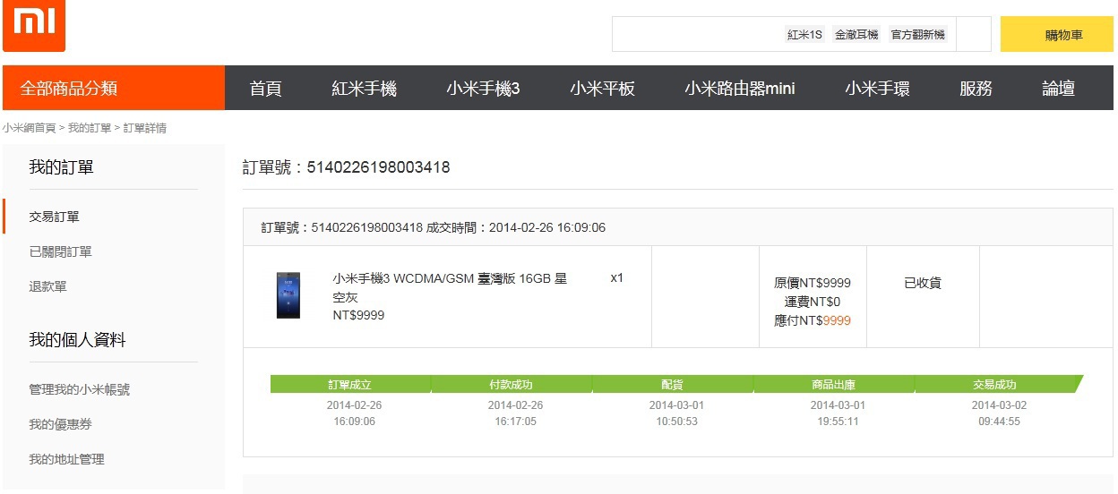Click the 我的訂單 breadcrumb link
Viewport: 1118px width, 494px height.
coord(90,128)
